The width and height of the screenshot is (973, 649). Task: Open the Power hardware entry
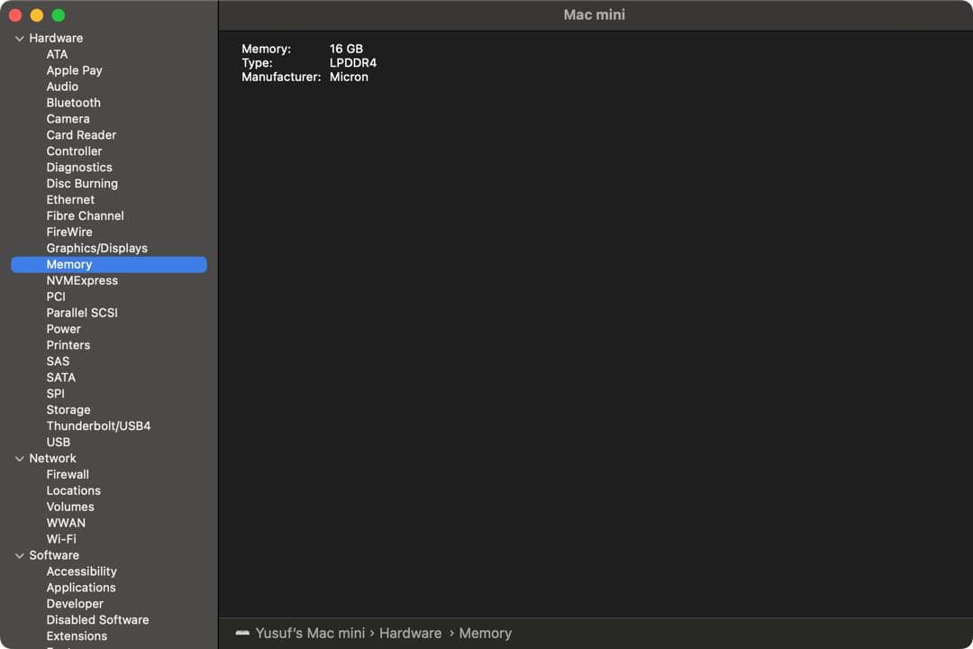(63, 329)
